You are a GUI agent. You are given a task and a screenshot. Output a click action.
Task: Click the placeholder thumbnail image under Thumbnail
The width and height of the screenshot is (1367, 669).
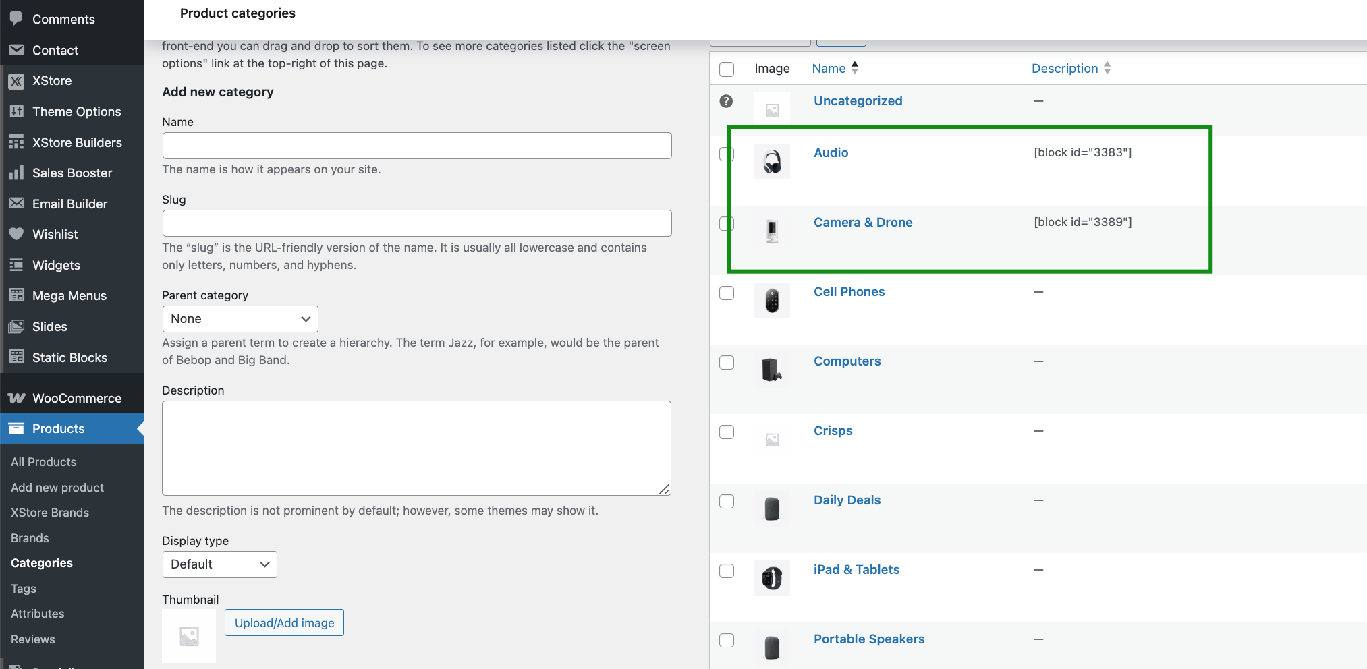[189, 636]
